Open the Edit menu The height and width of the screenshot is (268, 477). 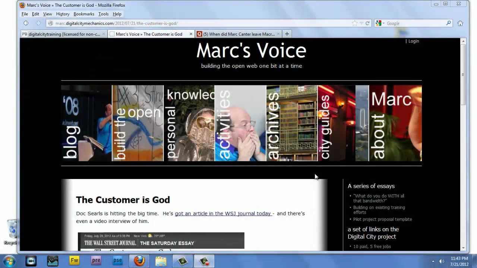[x=35, y=14]
